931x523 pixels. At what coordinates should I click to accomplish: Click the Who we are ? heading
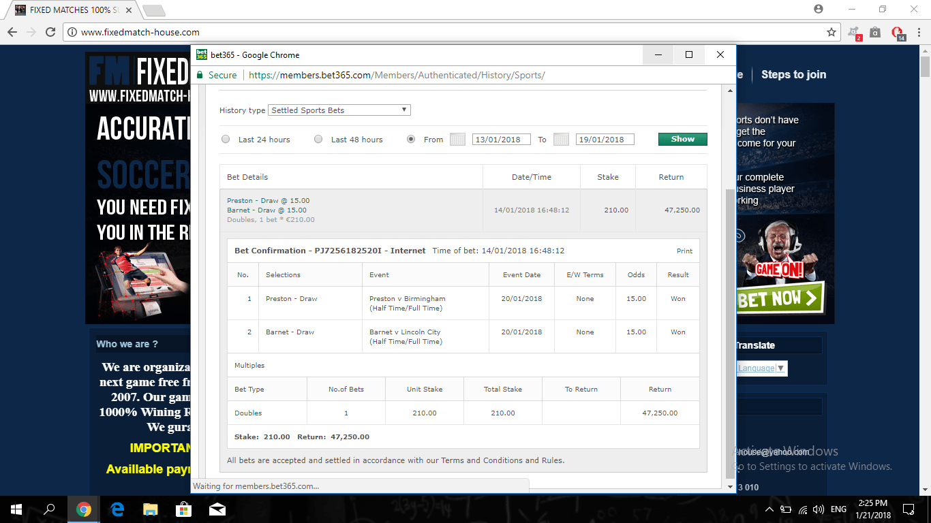pos(127,344)
